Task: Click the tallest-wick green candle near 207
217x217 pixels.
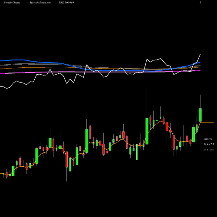Action: (147, 131)
